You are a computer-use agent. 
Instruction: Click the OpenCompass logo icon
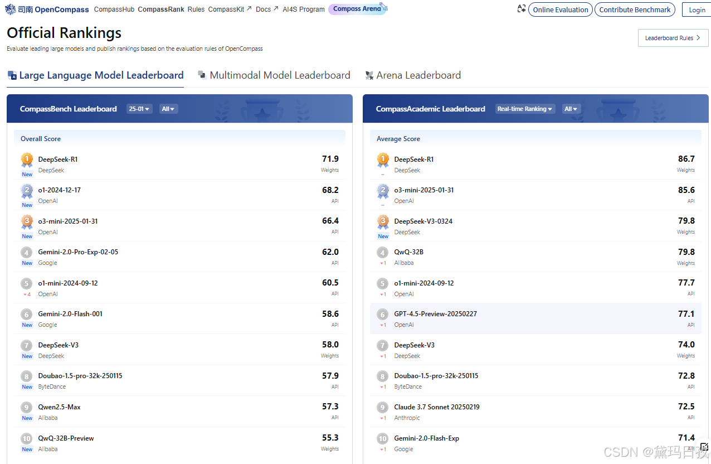tap(11, 9)
